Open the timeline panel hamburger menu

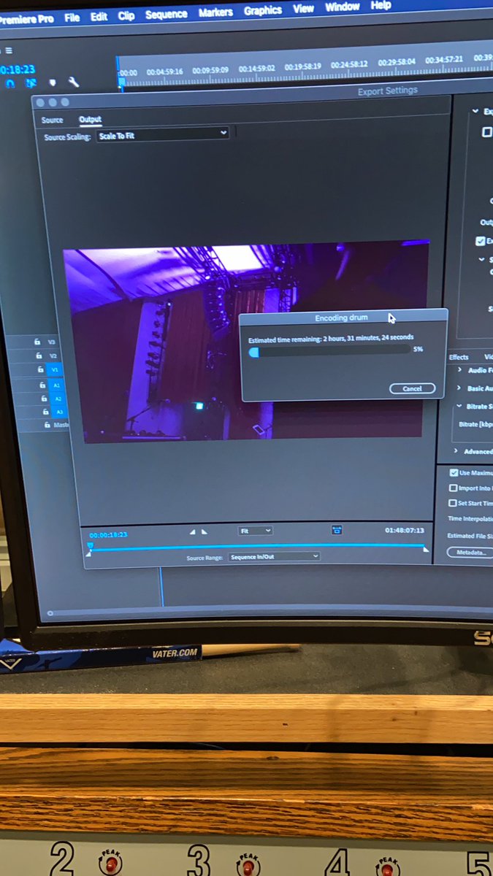coord(8,51)
